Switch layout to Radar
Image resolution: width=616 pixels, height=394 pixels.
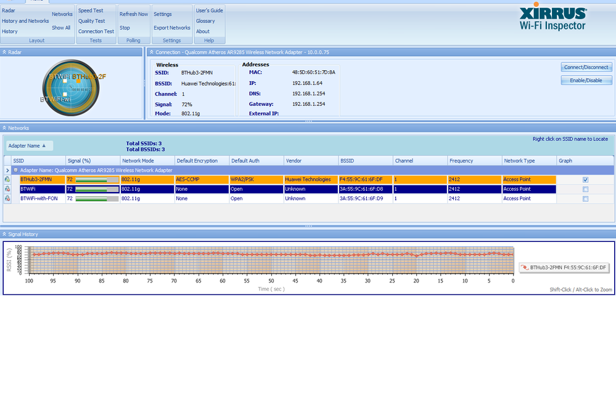coord(9,10)
